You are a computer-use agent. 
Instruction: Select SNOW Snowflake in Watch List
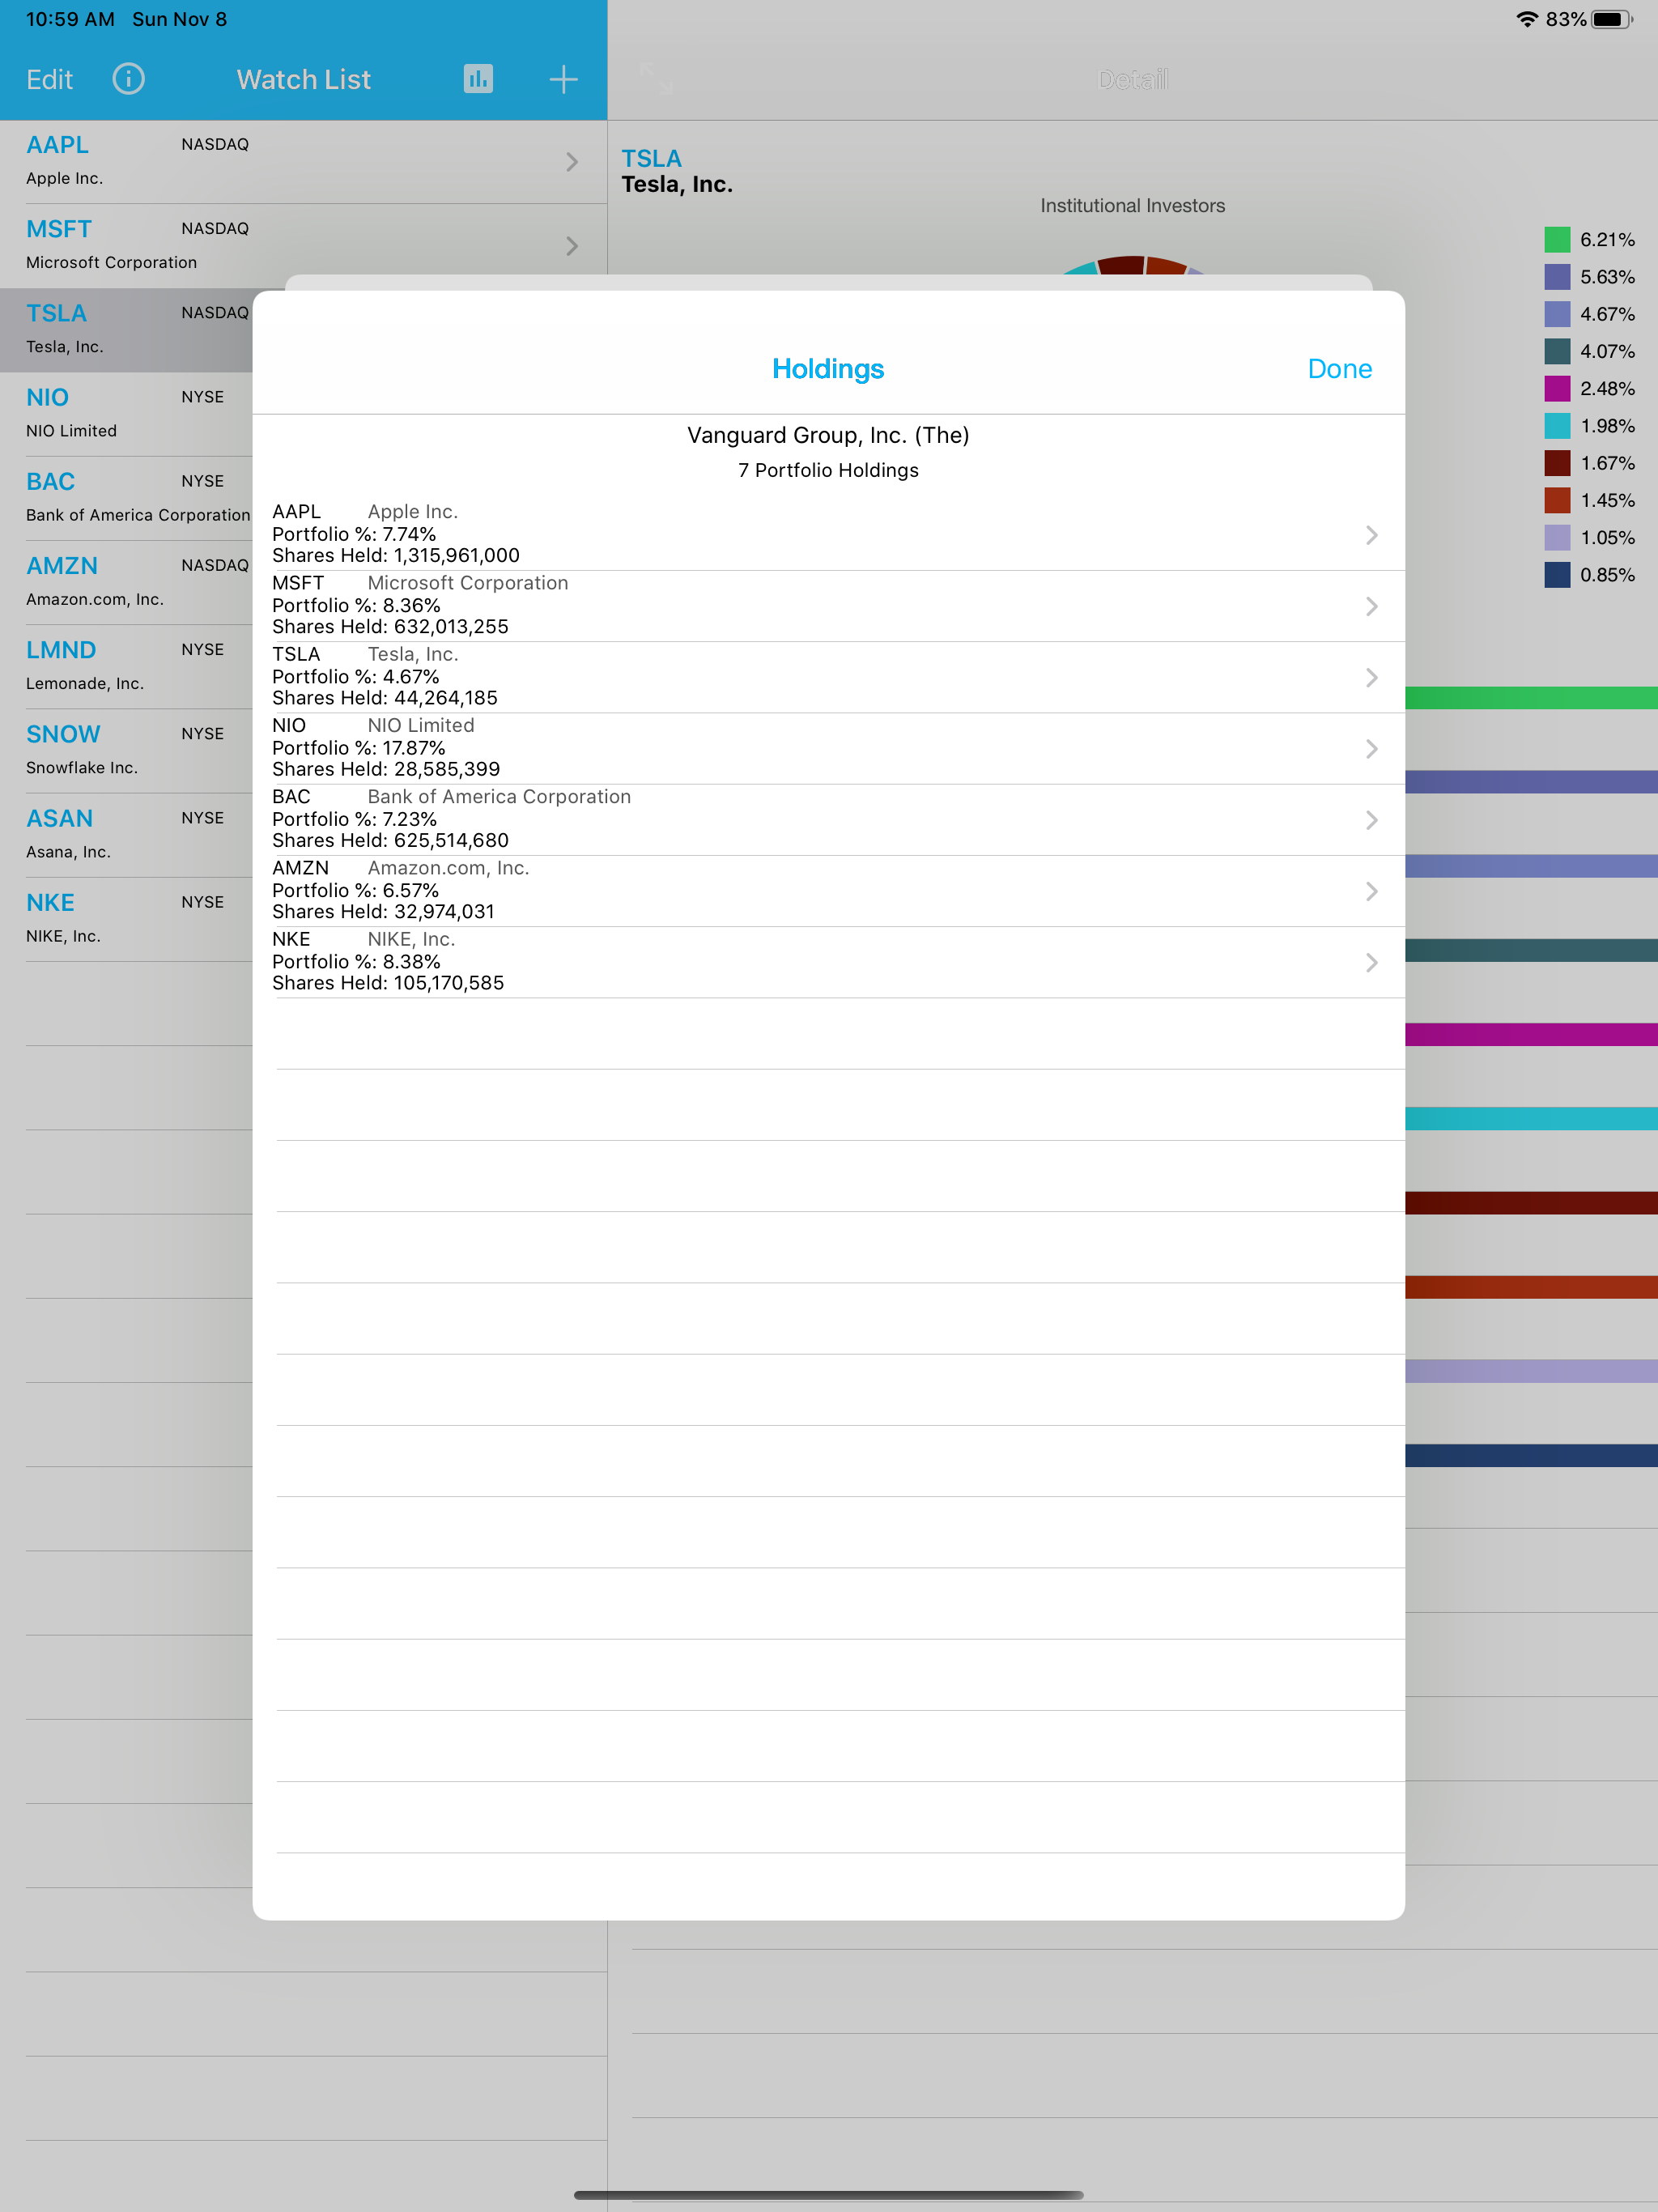pyautogui.click(x=126, y=751)
